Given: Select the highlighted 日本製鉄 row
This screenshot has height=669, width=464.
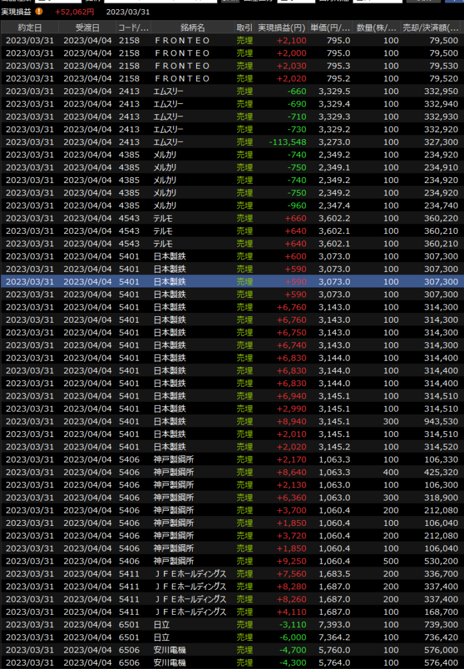Looking at the screenshot, I should click(232, 282).
